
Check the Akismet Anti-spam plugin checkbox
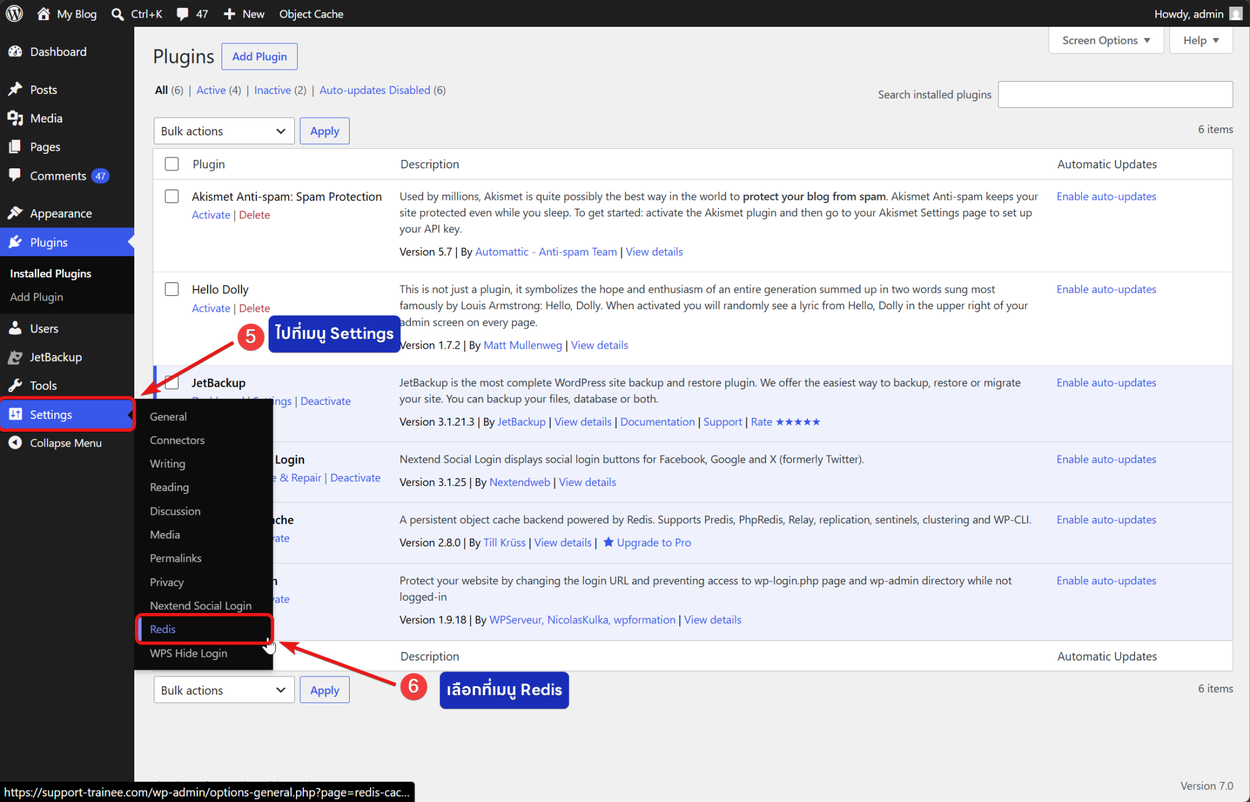click(172, 196)
